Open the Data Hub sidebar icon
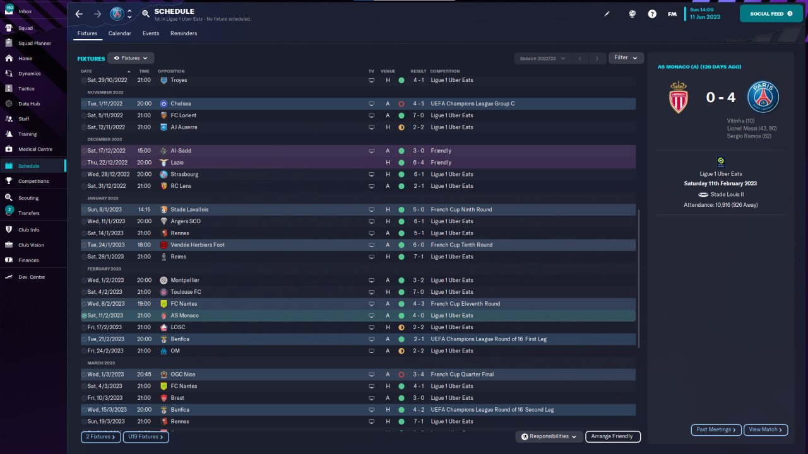This screenshot has height=454, width=808. (9, 103)
